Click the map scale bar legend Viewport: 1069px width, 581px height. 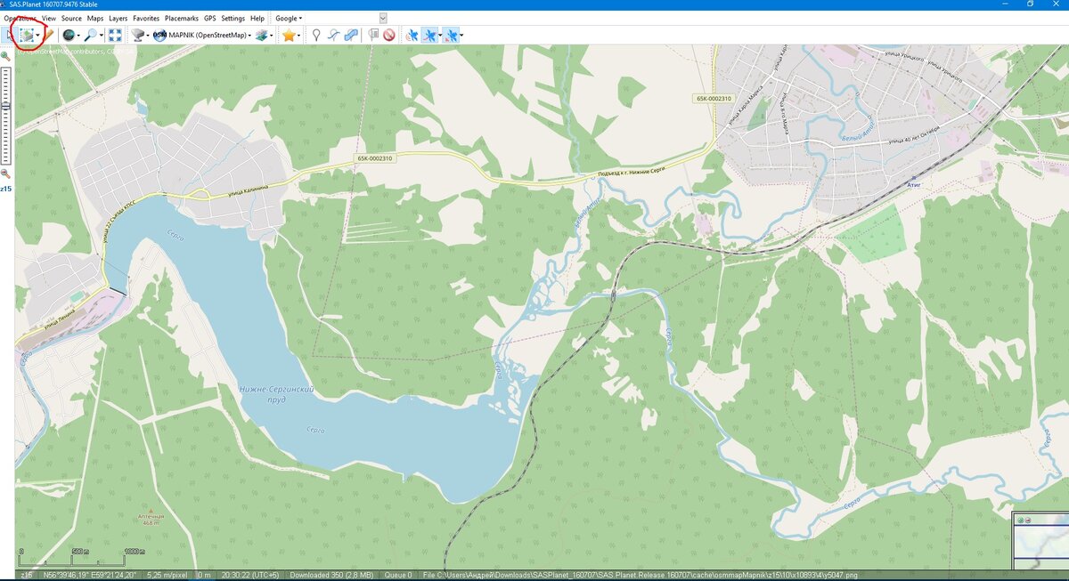(81, 557)
